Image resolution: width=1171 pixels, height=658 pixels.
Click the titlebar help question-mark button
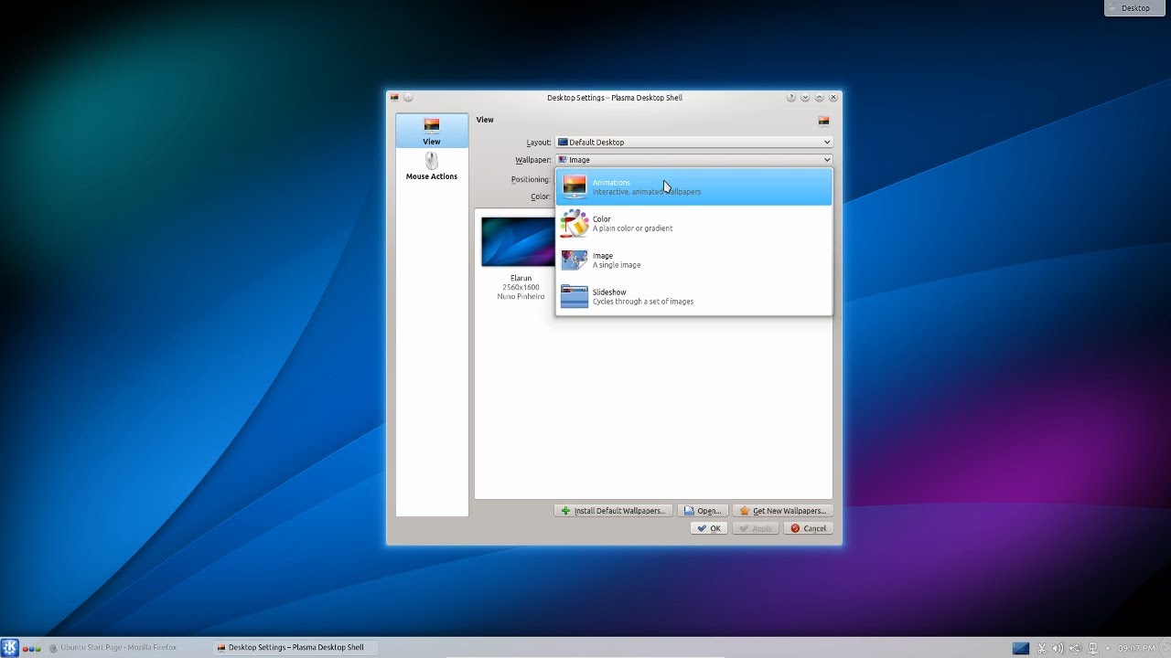pyautogui.click(x=790, y=98)
